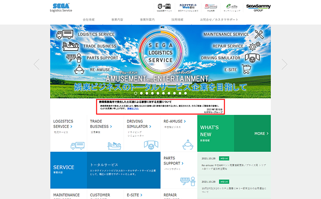Expand What's New via MORE chevron
This screenshot has height=199, width=321.
pos(262,133)
